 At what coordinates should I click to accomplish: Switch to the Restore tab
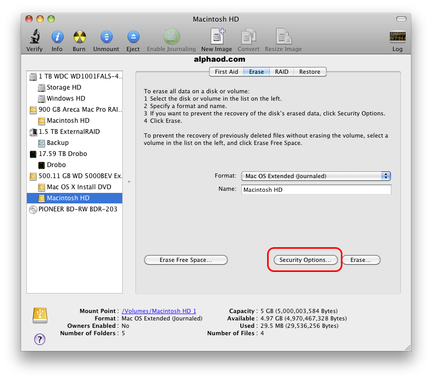click(310, 72)
